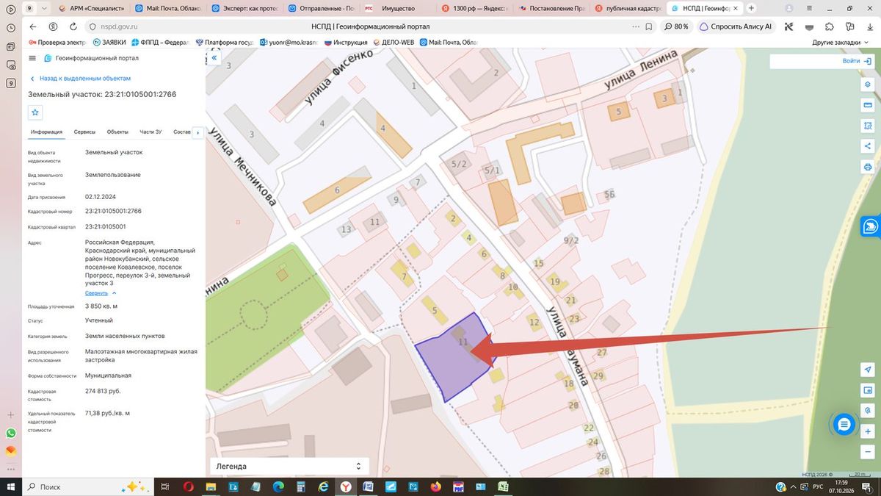The image size is (881, 496).
Task: Zoom out the map with minus button
Action: [868, 452]
